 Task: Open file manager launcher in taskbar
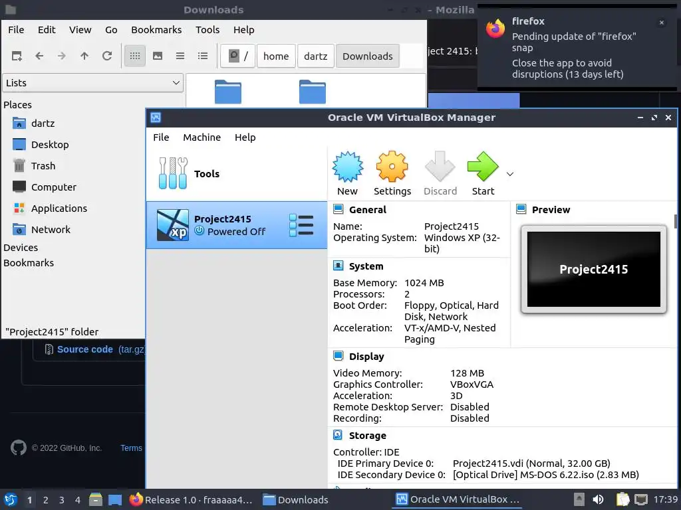coord(96,499)
